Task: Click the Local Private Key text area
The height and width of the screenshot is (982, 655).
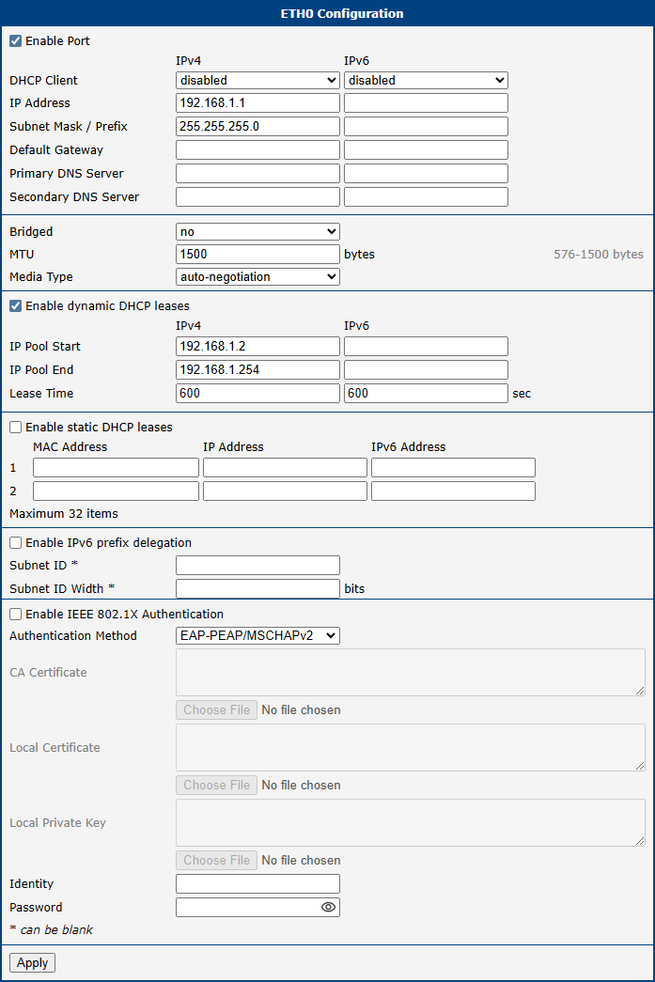Action: [x=411, y=823]
